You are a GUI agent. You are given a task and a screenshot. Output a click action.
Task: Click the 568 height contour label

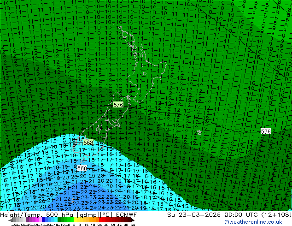(88, 143)
